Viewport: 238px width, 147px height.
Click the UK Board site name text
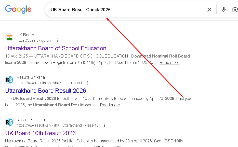point(25,35)
